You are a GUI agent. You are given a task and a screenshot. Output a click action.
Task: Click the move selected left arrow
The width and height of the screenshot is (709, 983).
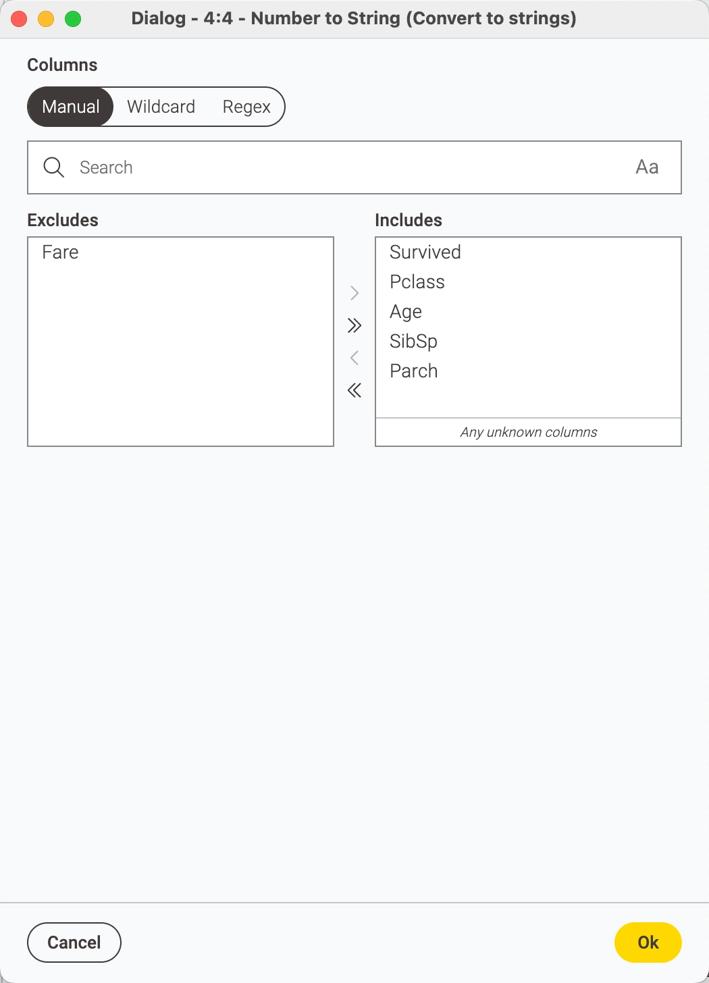[x=354, y=358]
